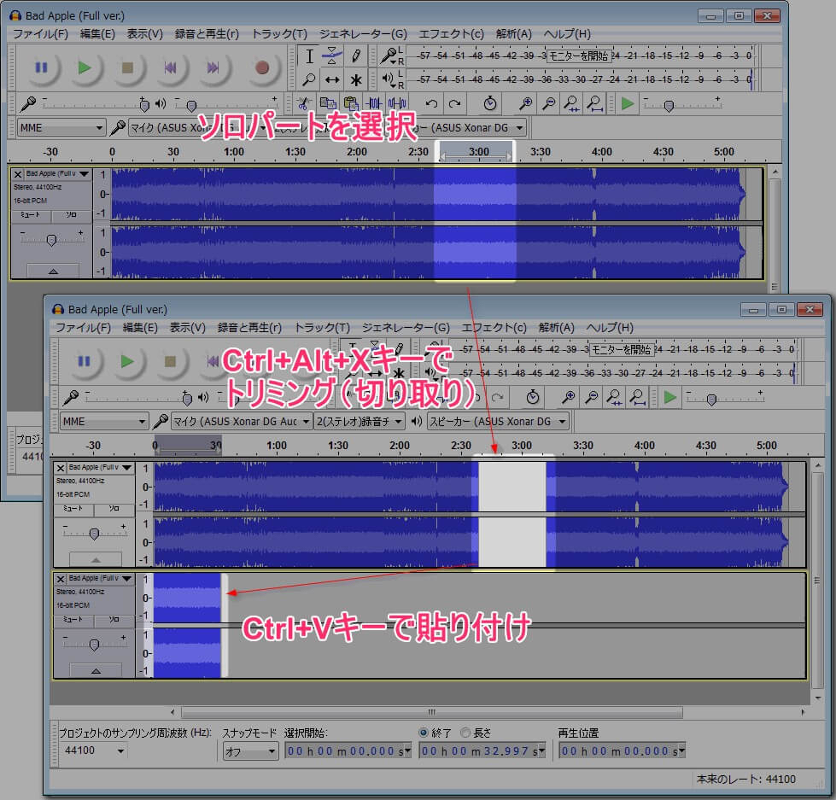Screen dimensions: 836x800
Task: Click Silence audio icon in back window
Action: click(397, 103)
